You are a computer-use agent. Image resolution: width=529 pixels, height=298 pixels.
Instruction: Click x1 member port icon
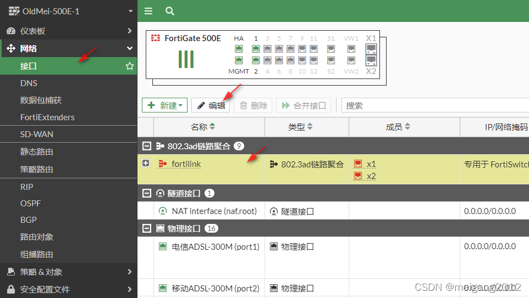click(x=358, y=164)
